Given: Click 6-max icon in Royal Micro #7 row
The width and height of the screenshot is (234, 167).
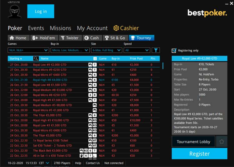Looking at the screenshot, I should click(x=95, y=75).
